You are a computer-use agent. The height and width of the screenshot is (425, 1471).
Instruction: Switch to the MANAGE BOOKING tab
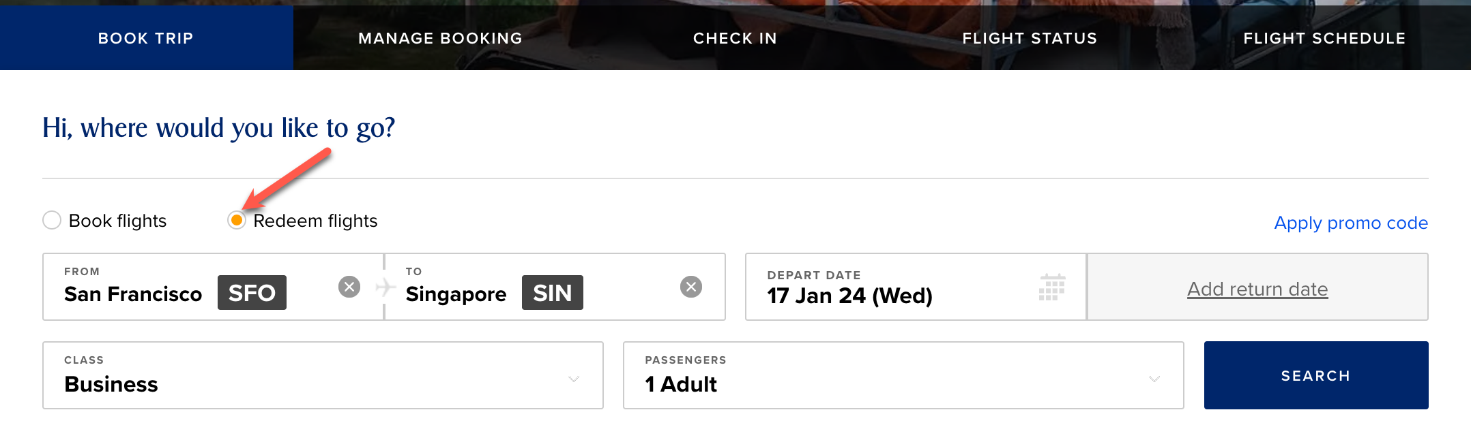coord(440,38)
